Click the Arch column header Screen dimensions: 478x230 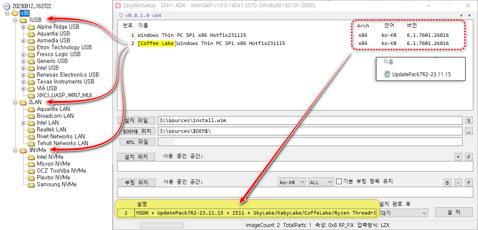[x=363, y=26]
